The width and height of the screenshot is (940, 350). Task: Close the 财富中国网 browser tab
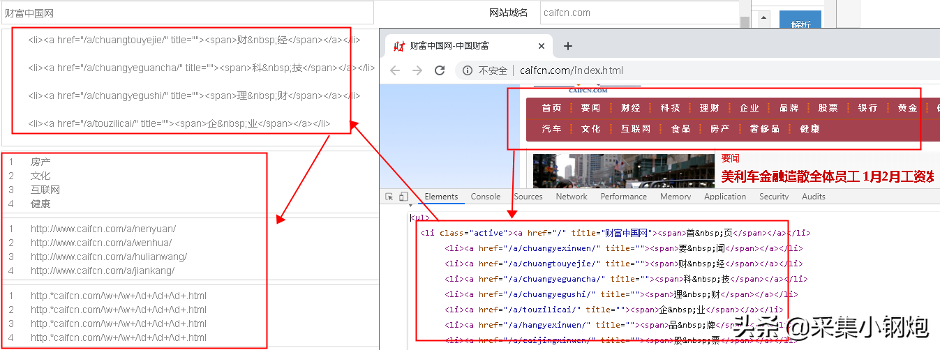click(x=542, y=46)
